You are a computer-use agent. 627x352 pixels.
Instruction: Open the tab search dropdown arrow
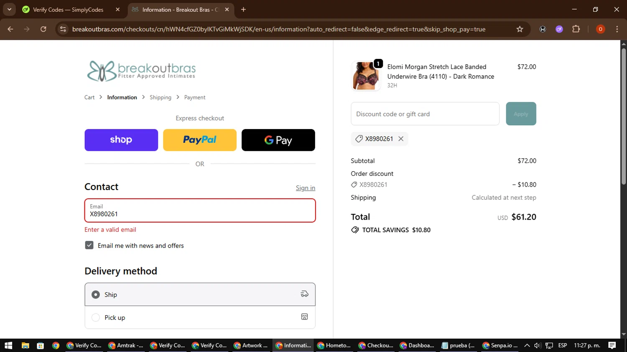click(9, 10)
